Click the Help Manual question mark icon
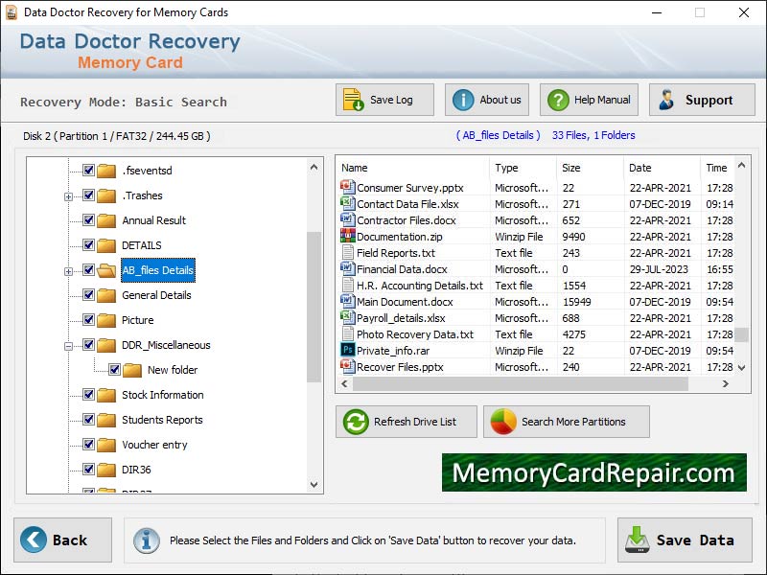 tap(557, 99)
